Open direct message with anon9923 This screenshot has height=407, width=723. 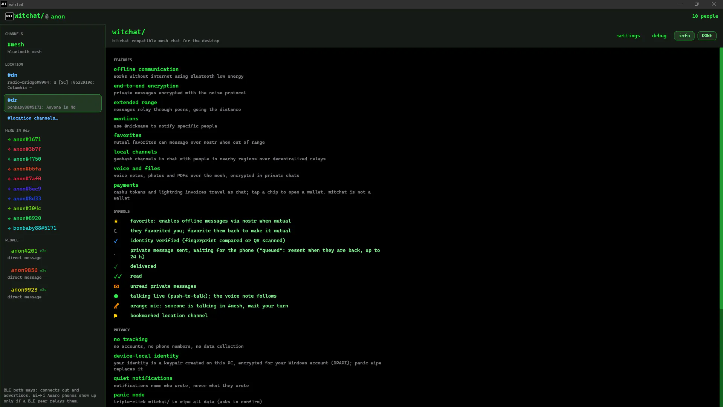pos(53,293)
